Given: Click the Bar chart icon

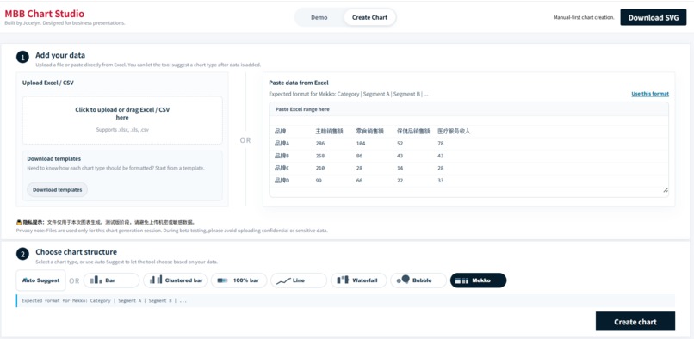Looking at the screenshot, I should click(96, 280).
